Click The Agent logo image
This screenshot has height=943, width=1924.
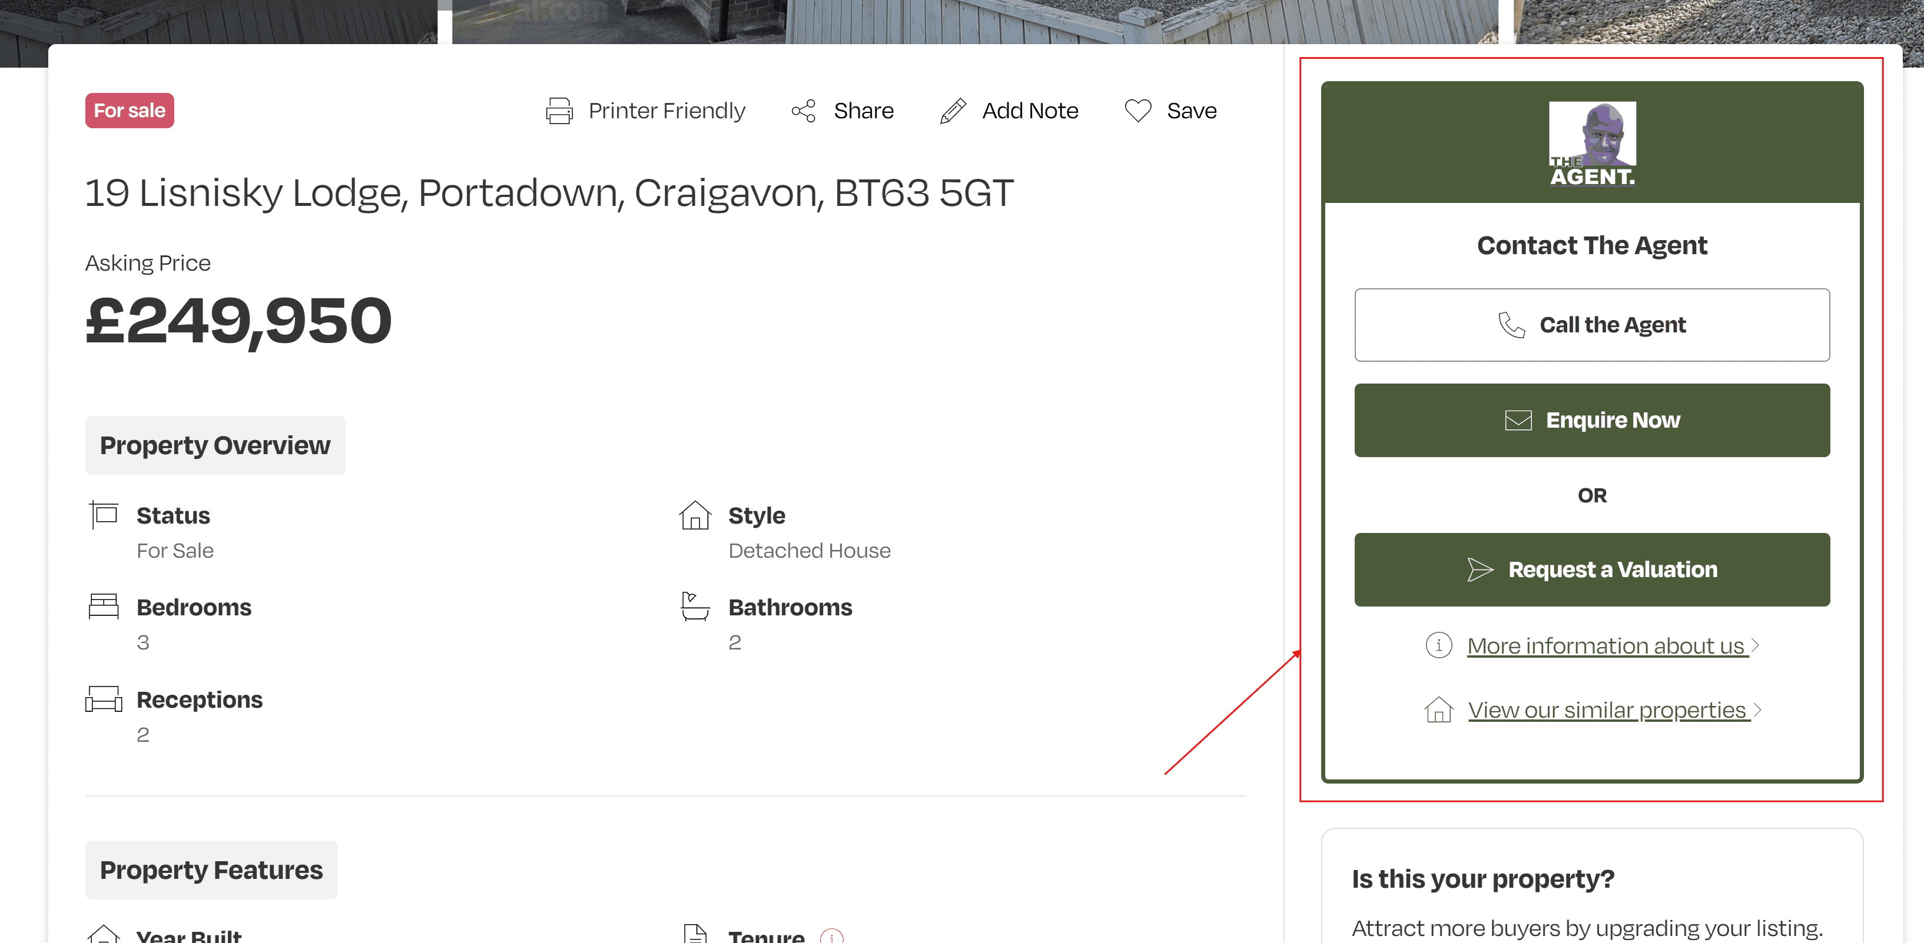pos(1591,143)
